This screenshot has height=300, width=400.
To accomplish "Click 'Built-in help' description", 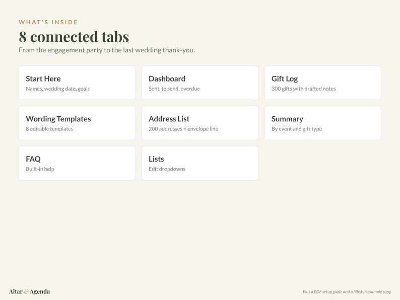I will coord(40,169).
